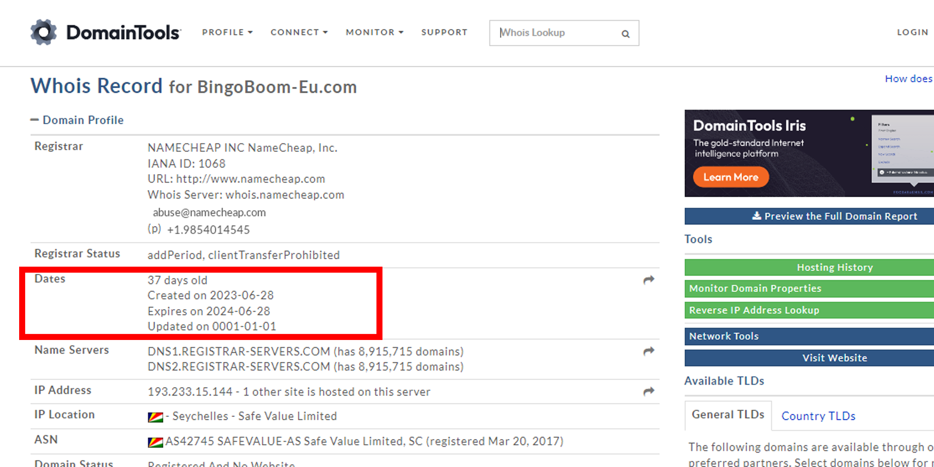Click the share arrow in the Name Servers row
This screenshot has height=467, width=934.
[x=649, y=351]
